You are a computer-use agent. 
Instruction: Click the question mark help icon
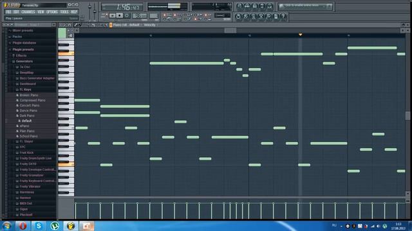[x=283, y=17]
